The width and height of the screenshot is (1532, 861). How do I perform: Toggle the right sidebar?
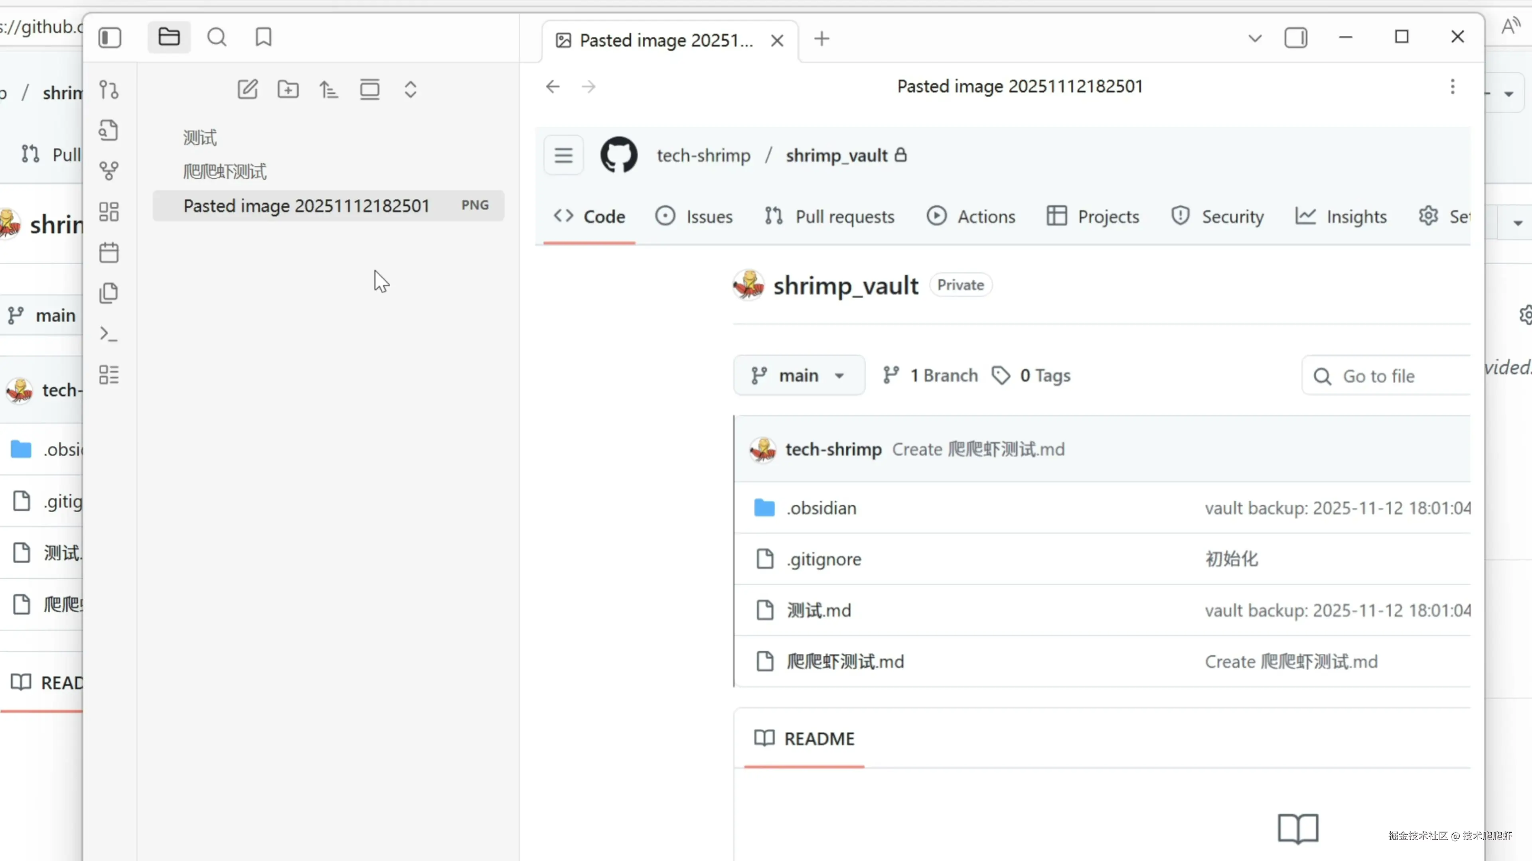tap(1296, 37)
